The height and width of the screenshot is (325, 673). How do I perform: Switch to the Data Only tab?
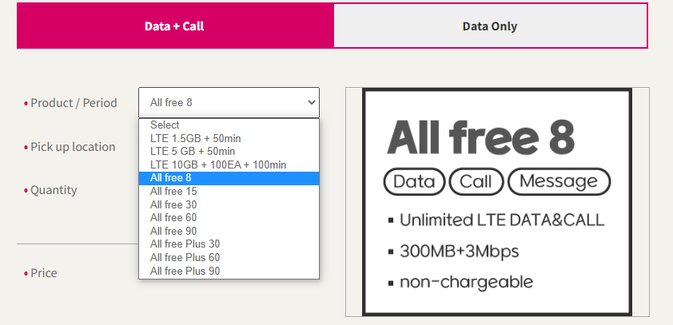pos(489,26)
